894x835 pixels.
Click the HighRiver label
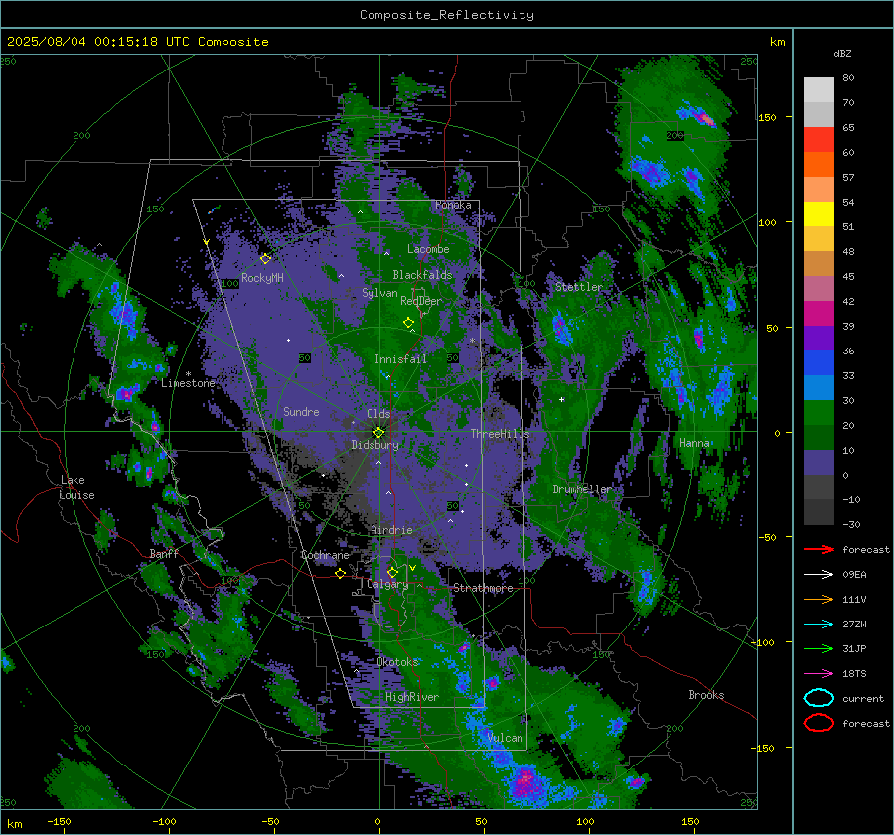412,697
